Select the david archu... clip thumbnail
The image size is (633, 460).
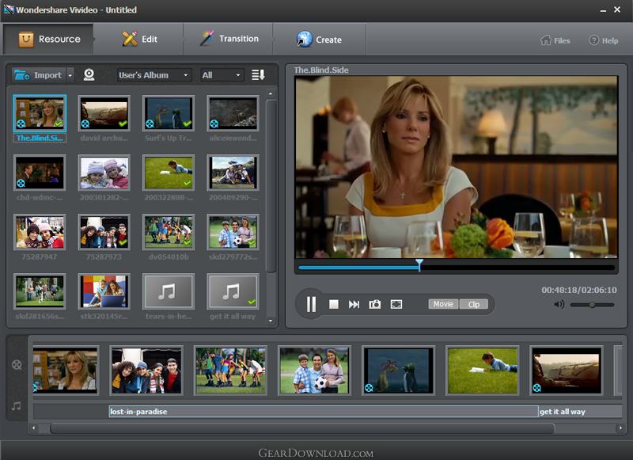tap(104, 113)
